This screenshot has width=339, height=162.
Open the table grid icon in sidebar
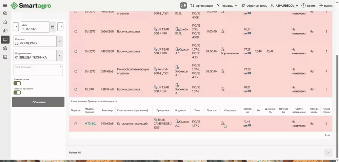[x=5, y=57]
